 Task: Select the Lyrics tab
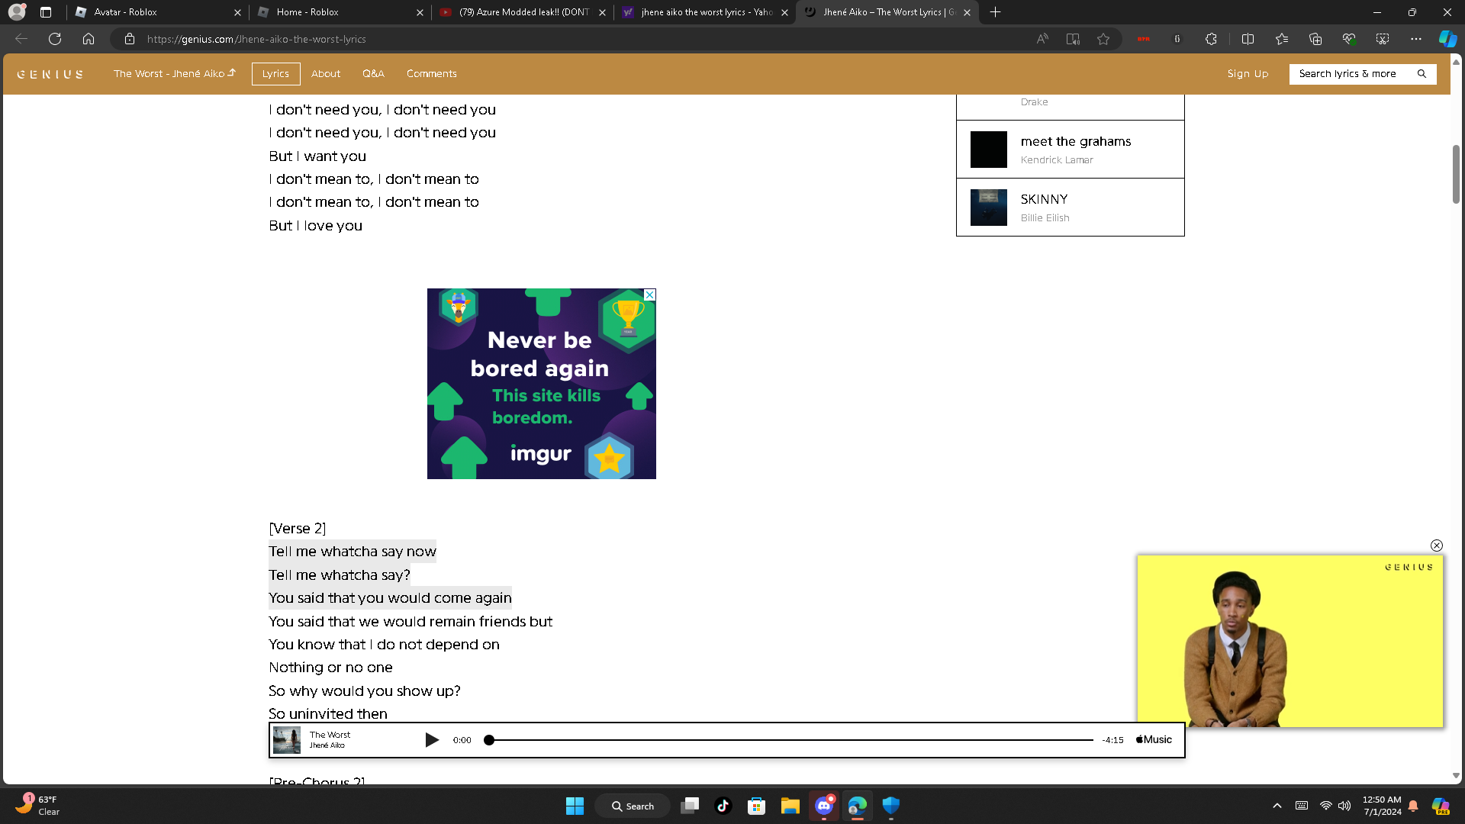(275, 74)
